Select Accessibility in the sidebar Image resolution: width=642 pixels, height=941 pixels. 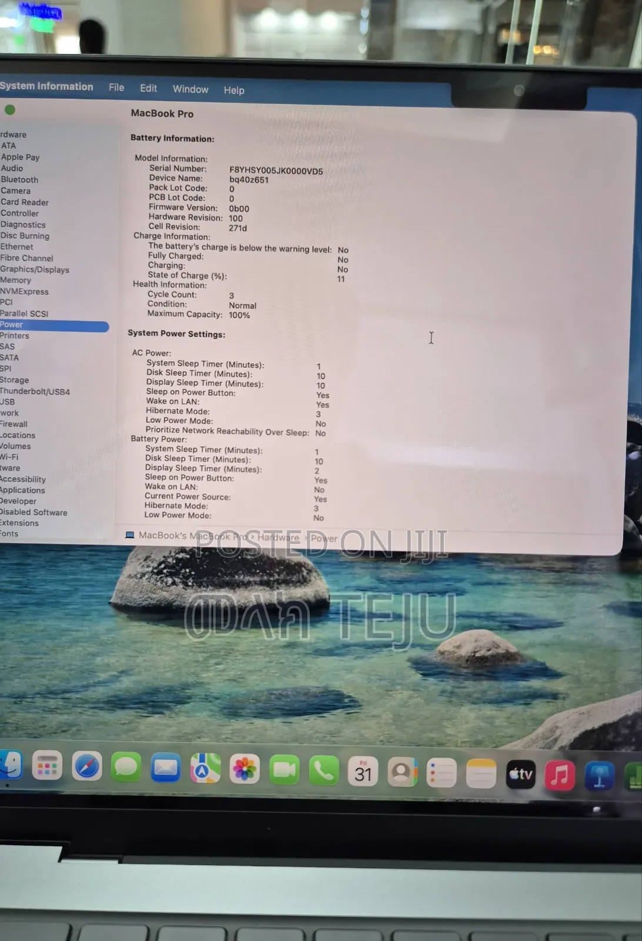[23, 479]
